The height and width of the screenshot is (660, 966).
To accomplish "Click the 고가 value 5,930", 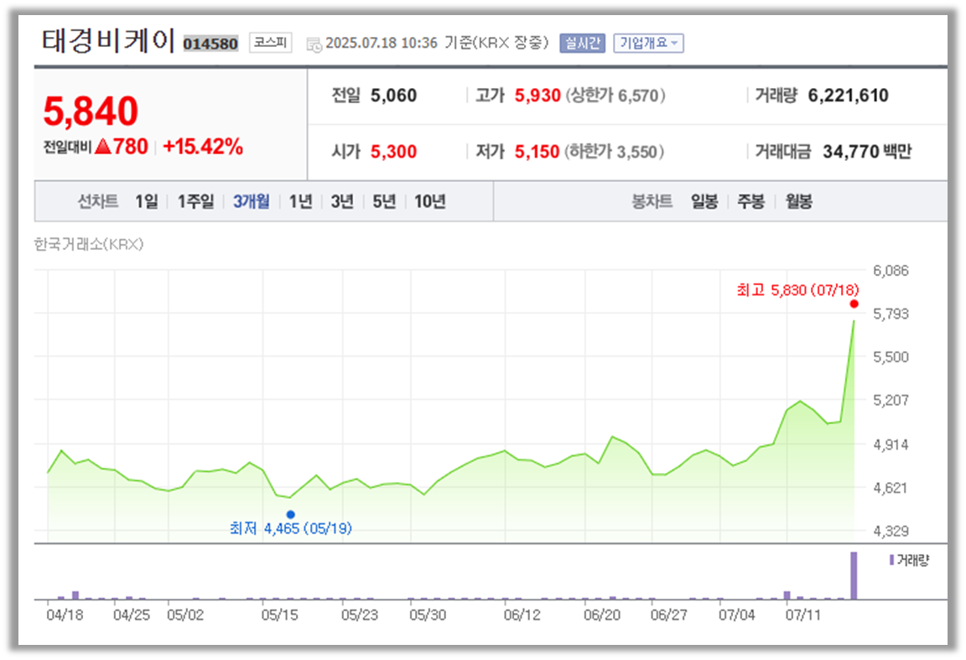I will click(538, 96).
